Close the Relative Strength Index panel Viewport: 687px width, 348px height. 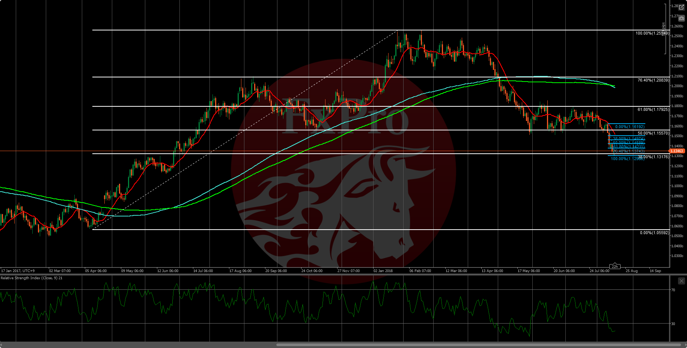(681, 281)
